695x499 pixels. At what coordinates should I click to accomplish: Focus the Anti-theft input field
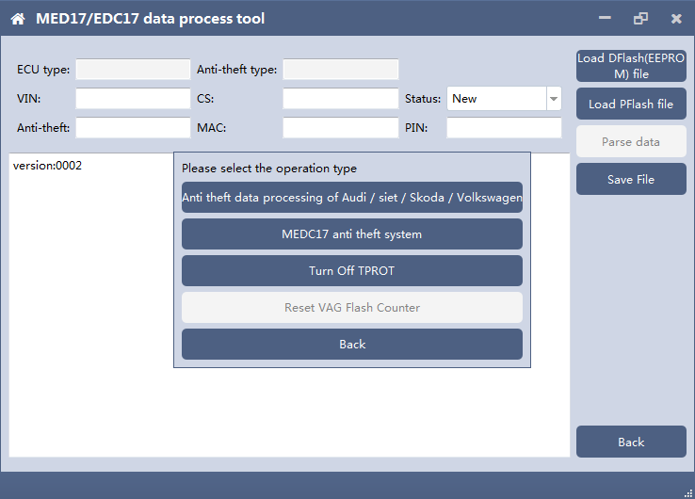click(133, 128)
